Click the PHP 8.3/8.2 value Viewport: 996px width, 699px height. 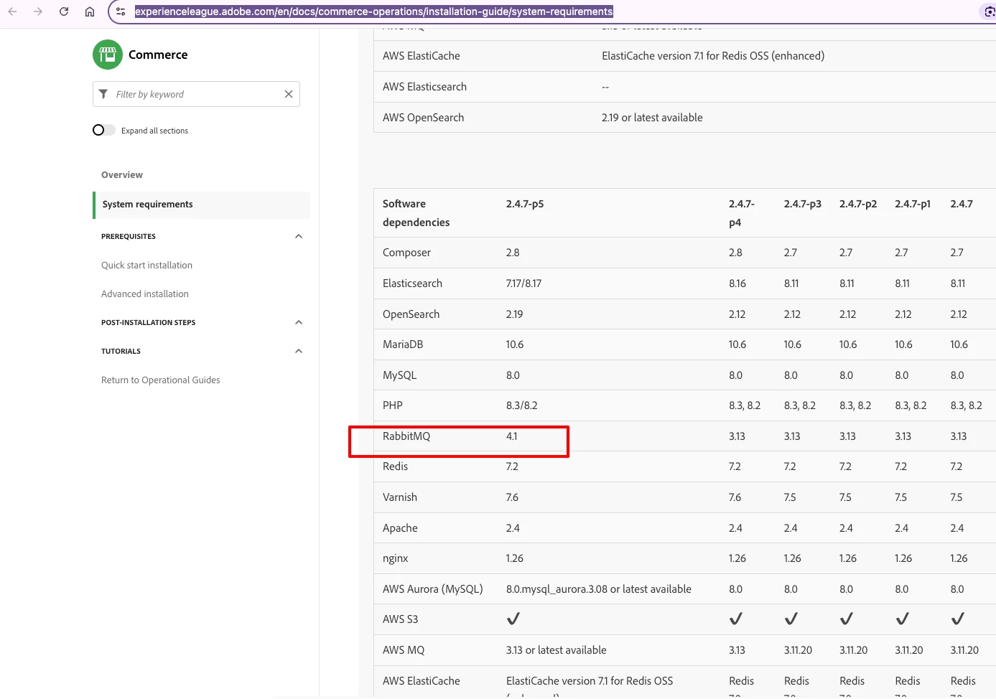tap(521, 405)
